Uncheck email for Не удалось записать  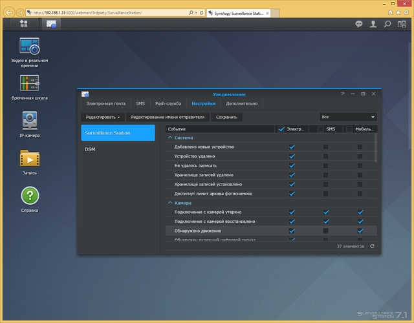[291, 165]
